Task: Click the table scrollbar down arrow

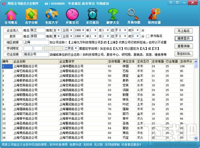Action: [x=196, y=138]
